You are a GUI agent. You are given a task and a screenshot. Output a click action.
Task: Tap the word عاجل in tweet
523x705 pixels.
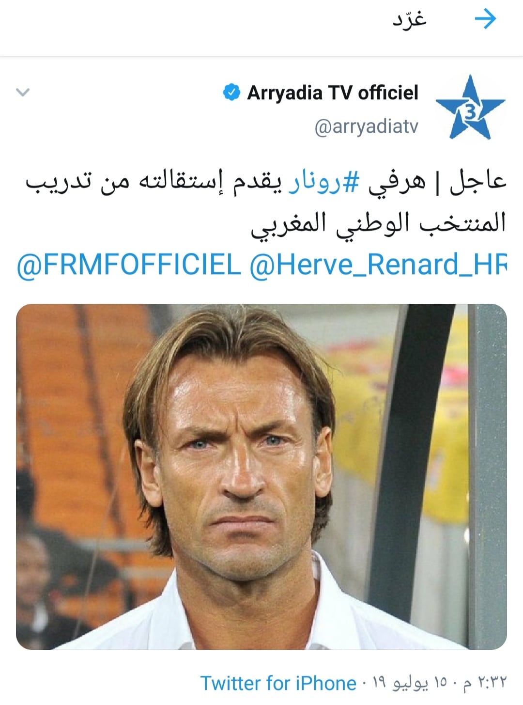pos(477,184)
